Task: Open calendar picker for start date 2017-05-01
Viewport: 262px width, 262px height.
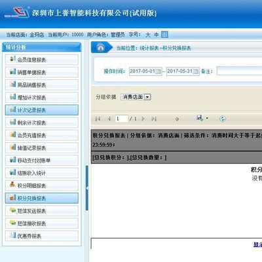Action: pos(159,71)
